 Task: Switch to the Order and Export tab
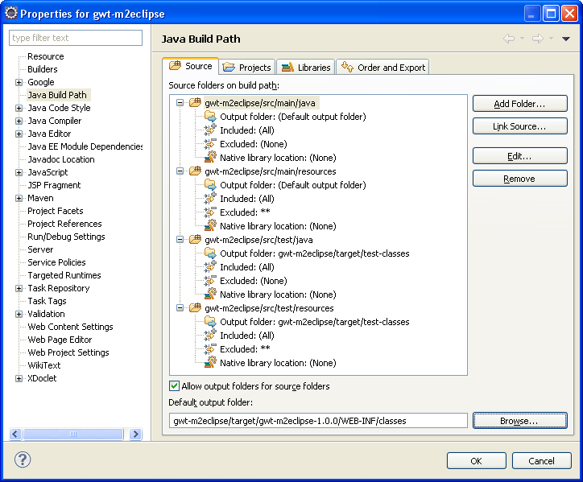tap(383, 68)
